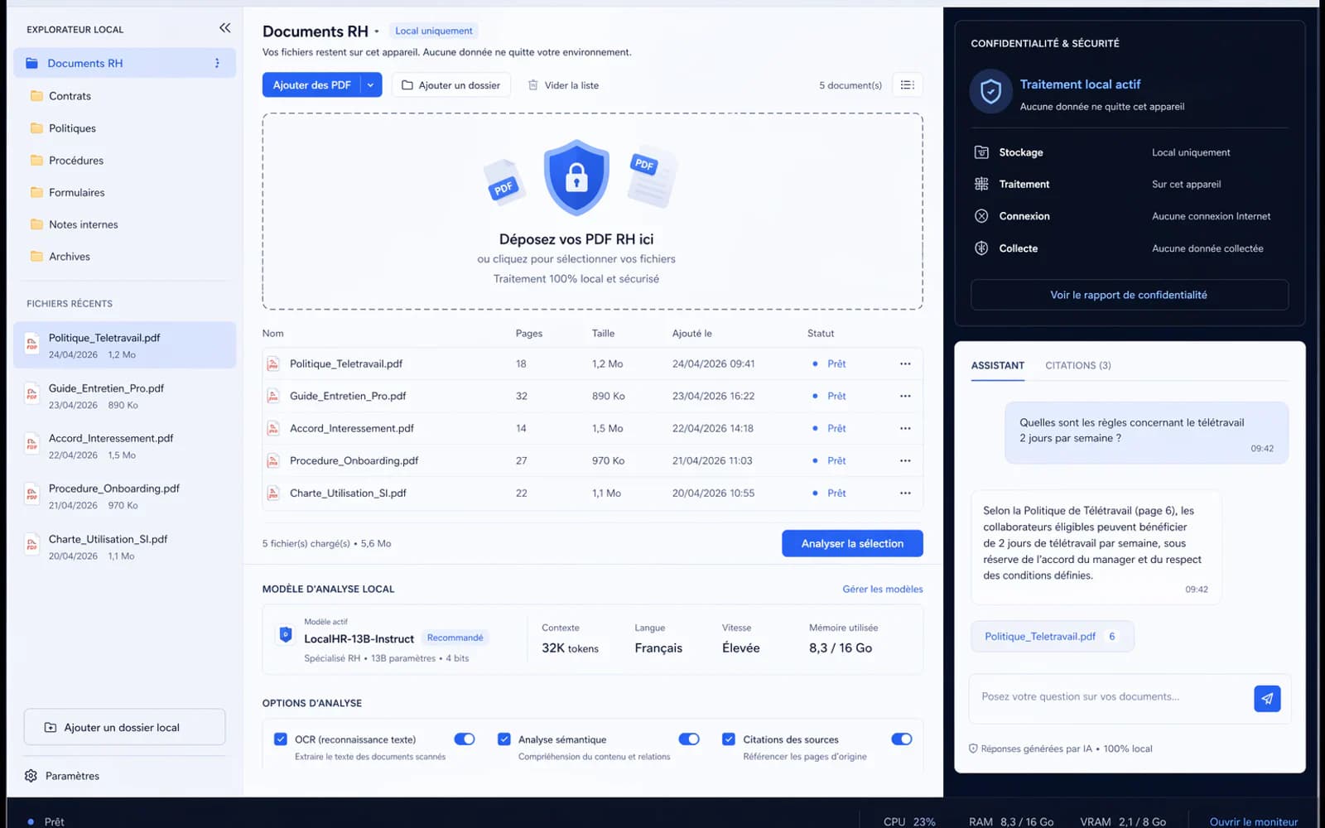Viewport: 1325px width, 828px height.
Task: Open more options for Accord_Interessement.pdf row
Action: 905,428
